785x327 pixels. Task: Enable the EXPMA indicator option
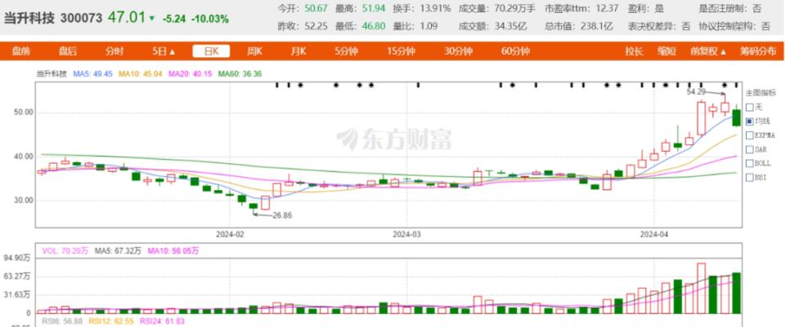[x=760, y=135]
